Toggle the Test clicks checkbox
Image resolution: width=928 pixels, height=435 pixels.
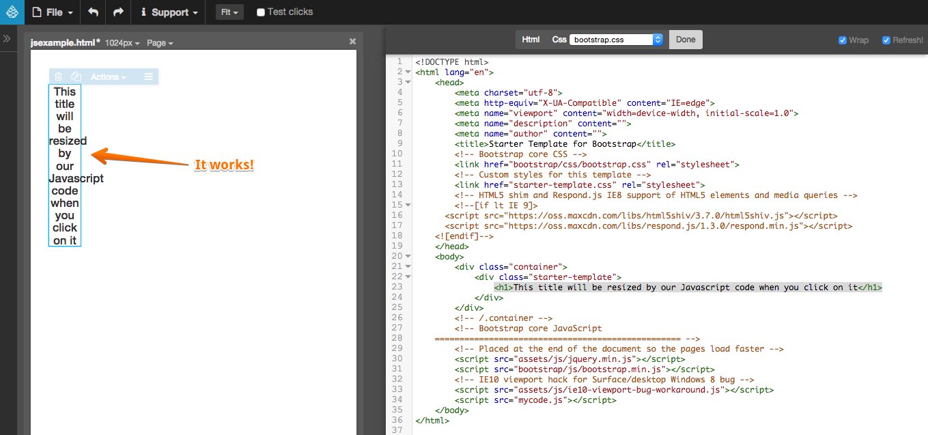coord(261,12)
